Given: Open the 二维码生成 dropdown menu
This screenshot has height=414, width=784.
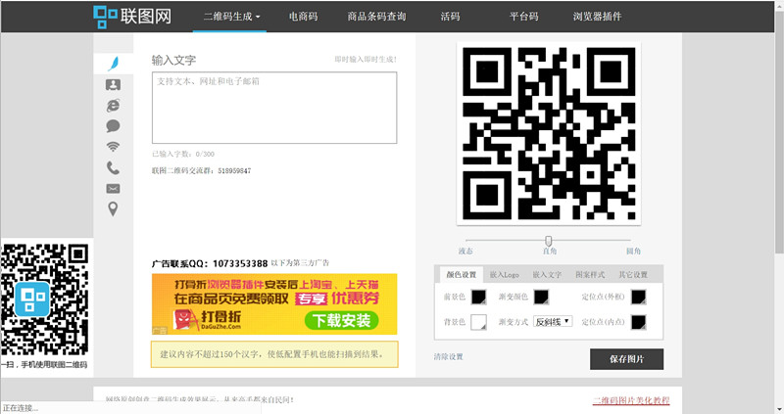Looking at the screenshot, I should point(231,17).
